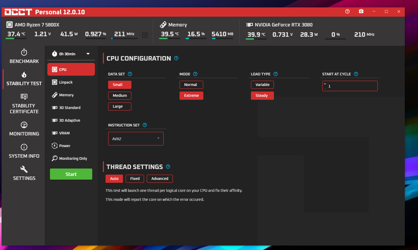Open help tooltip for Instruction Set
This screenshot has width=418, height=250.
(145, 125)
